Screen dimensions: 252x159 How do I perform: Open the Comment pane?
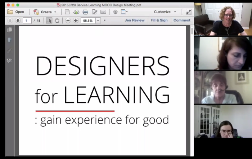click(182, 20)
